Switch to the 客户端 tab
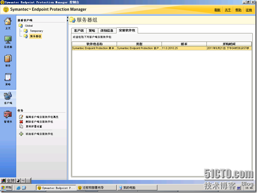Screen dimensions: 257x193 click(79, 30)
